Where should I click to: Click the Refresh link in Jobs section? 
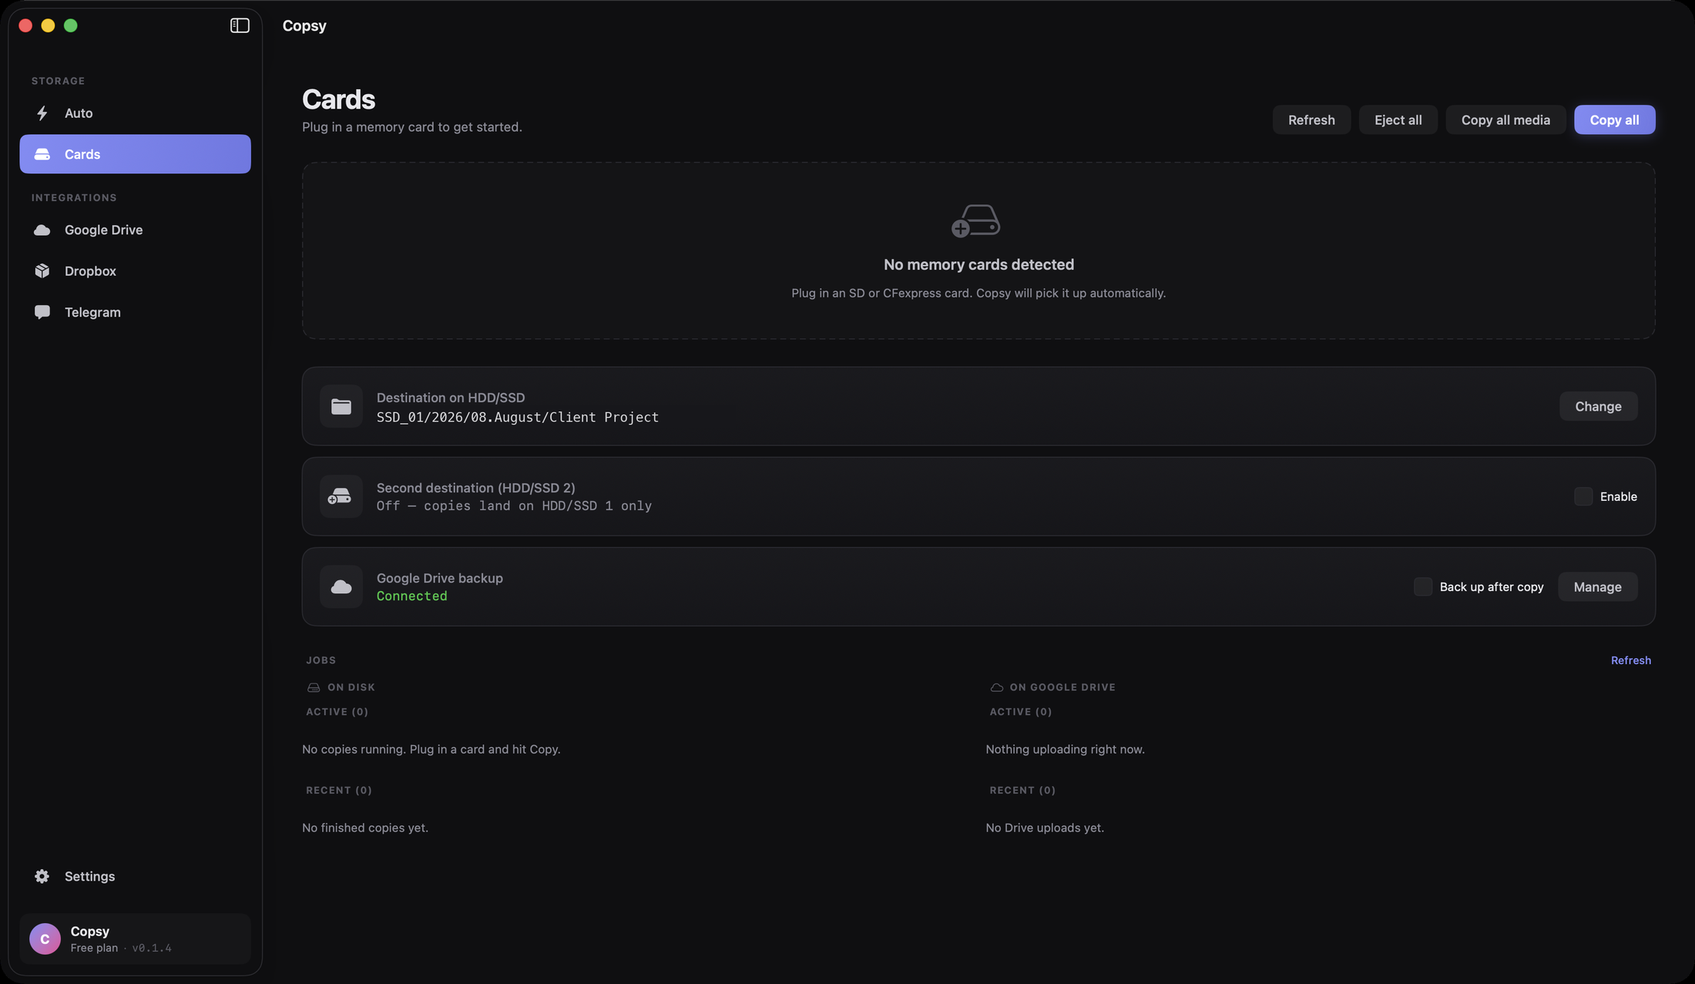pyautogui.click(x=1630, y=660)
